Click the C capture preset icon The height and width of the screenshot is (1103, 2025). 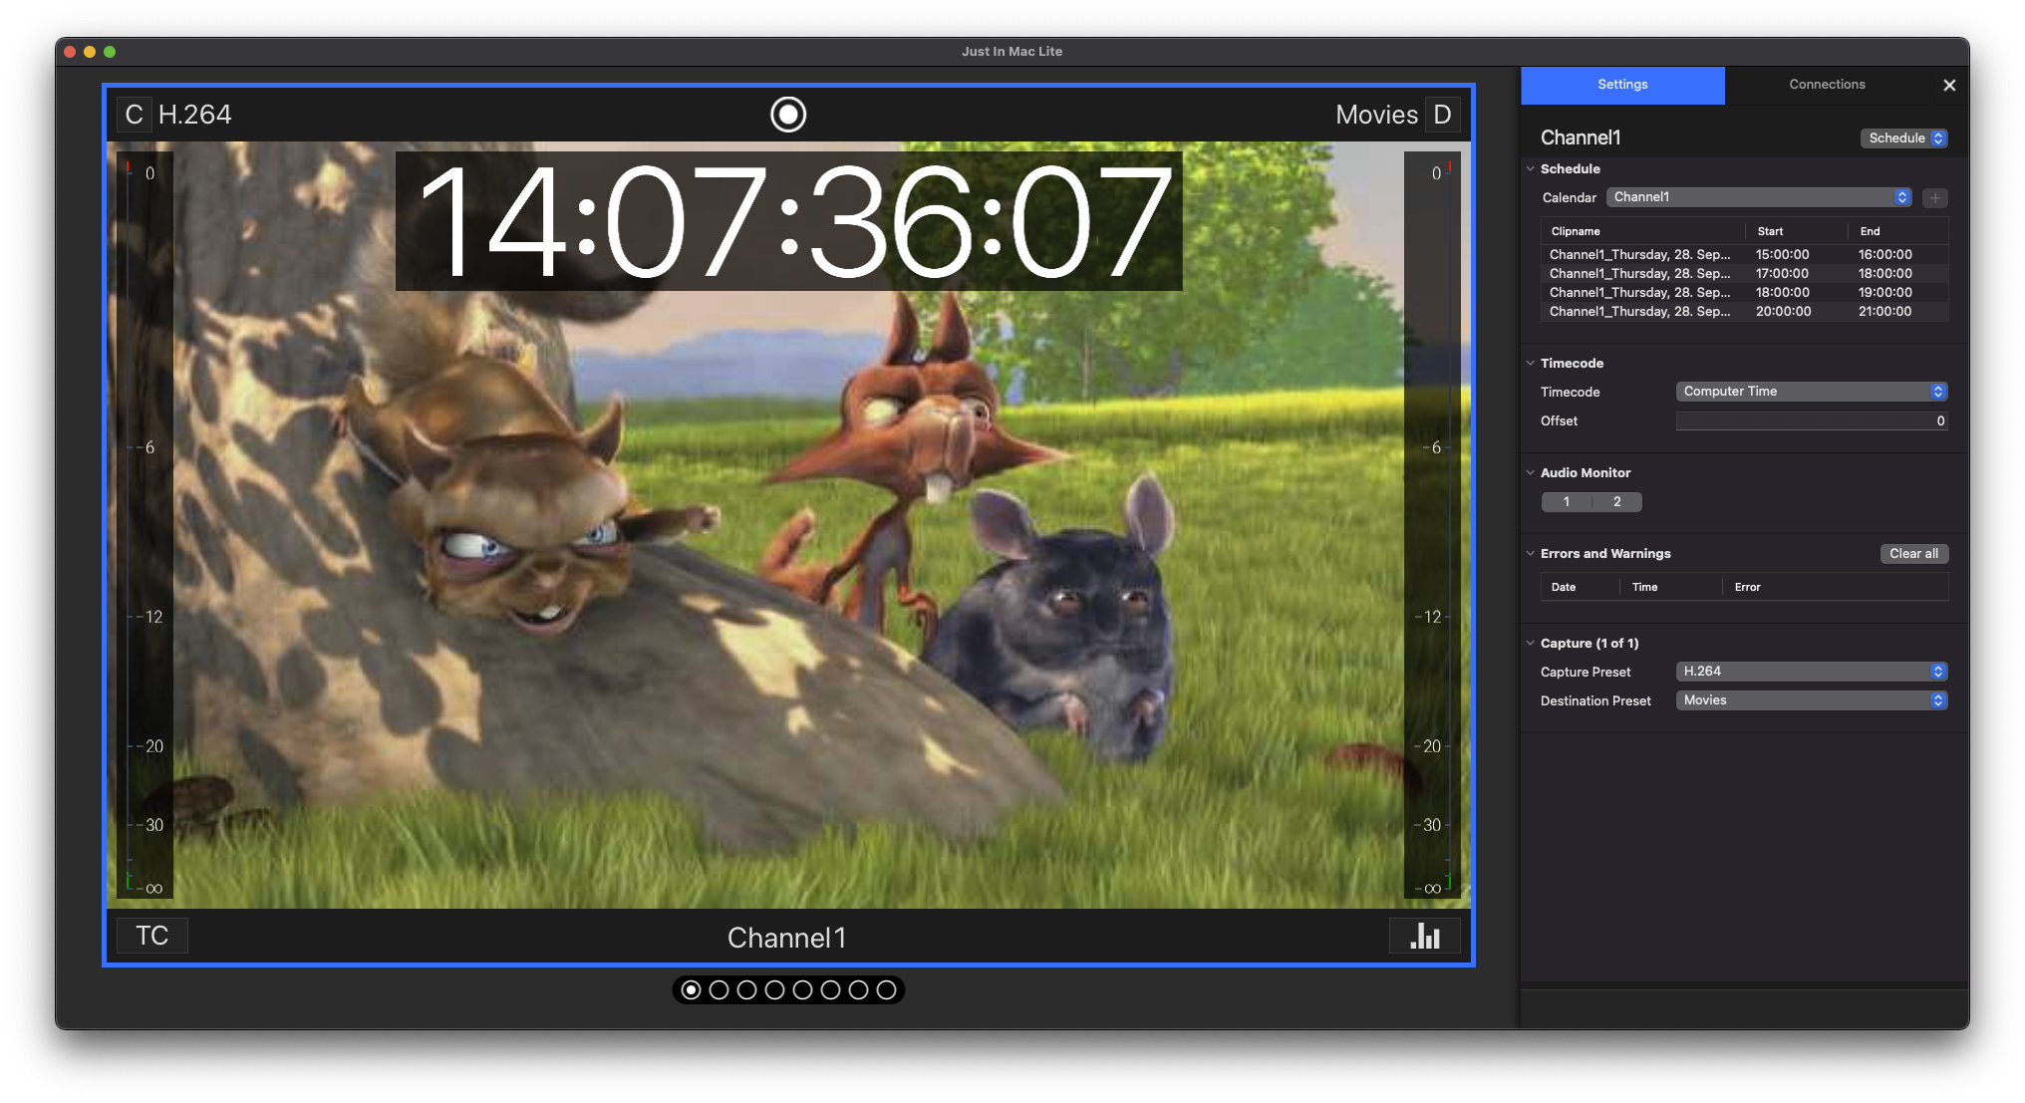coord(134,115)
